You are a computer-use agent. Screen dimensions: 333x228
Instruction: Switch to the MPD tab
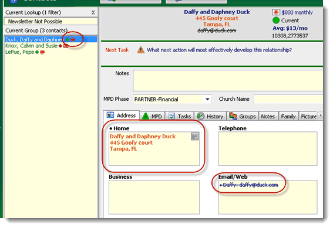point(152,116)
